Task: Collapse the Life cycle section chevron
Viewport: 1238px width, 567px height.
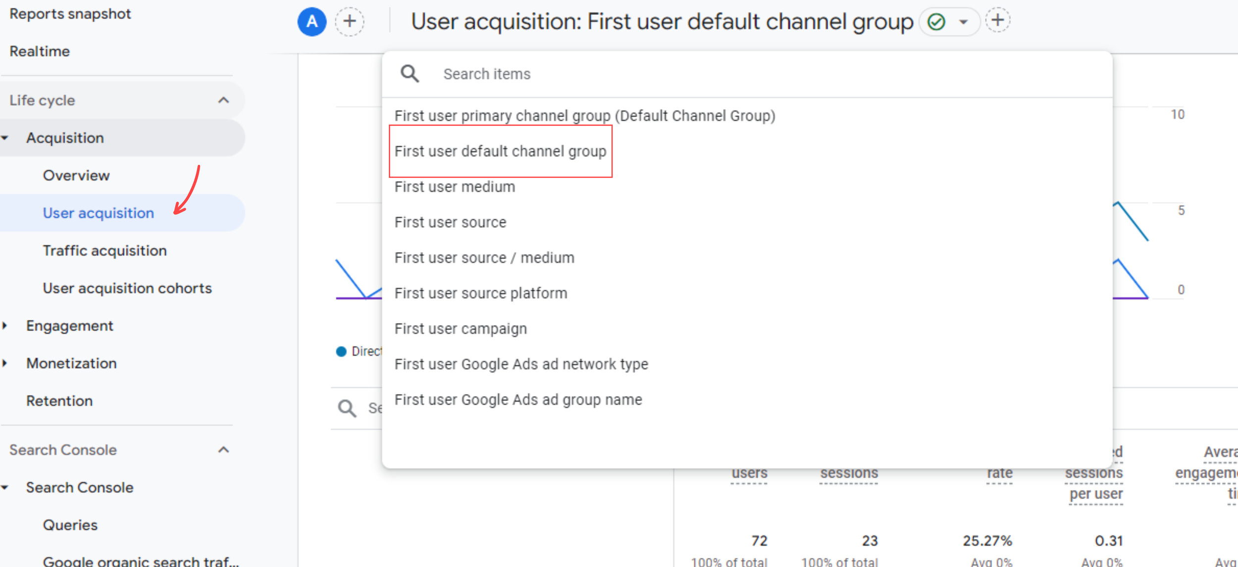Action: (223, 100)
